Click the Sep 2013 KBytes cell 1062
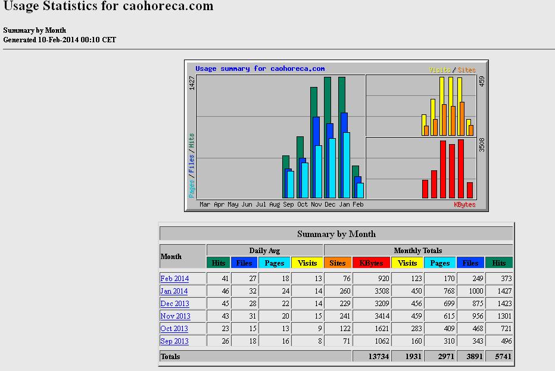The width and height of the screenshot is (555, 371). [372, 341]
